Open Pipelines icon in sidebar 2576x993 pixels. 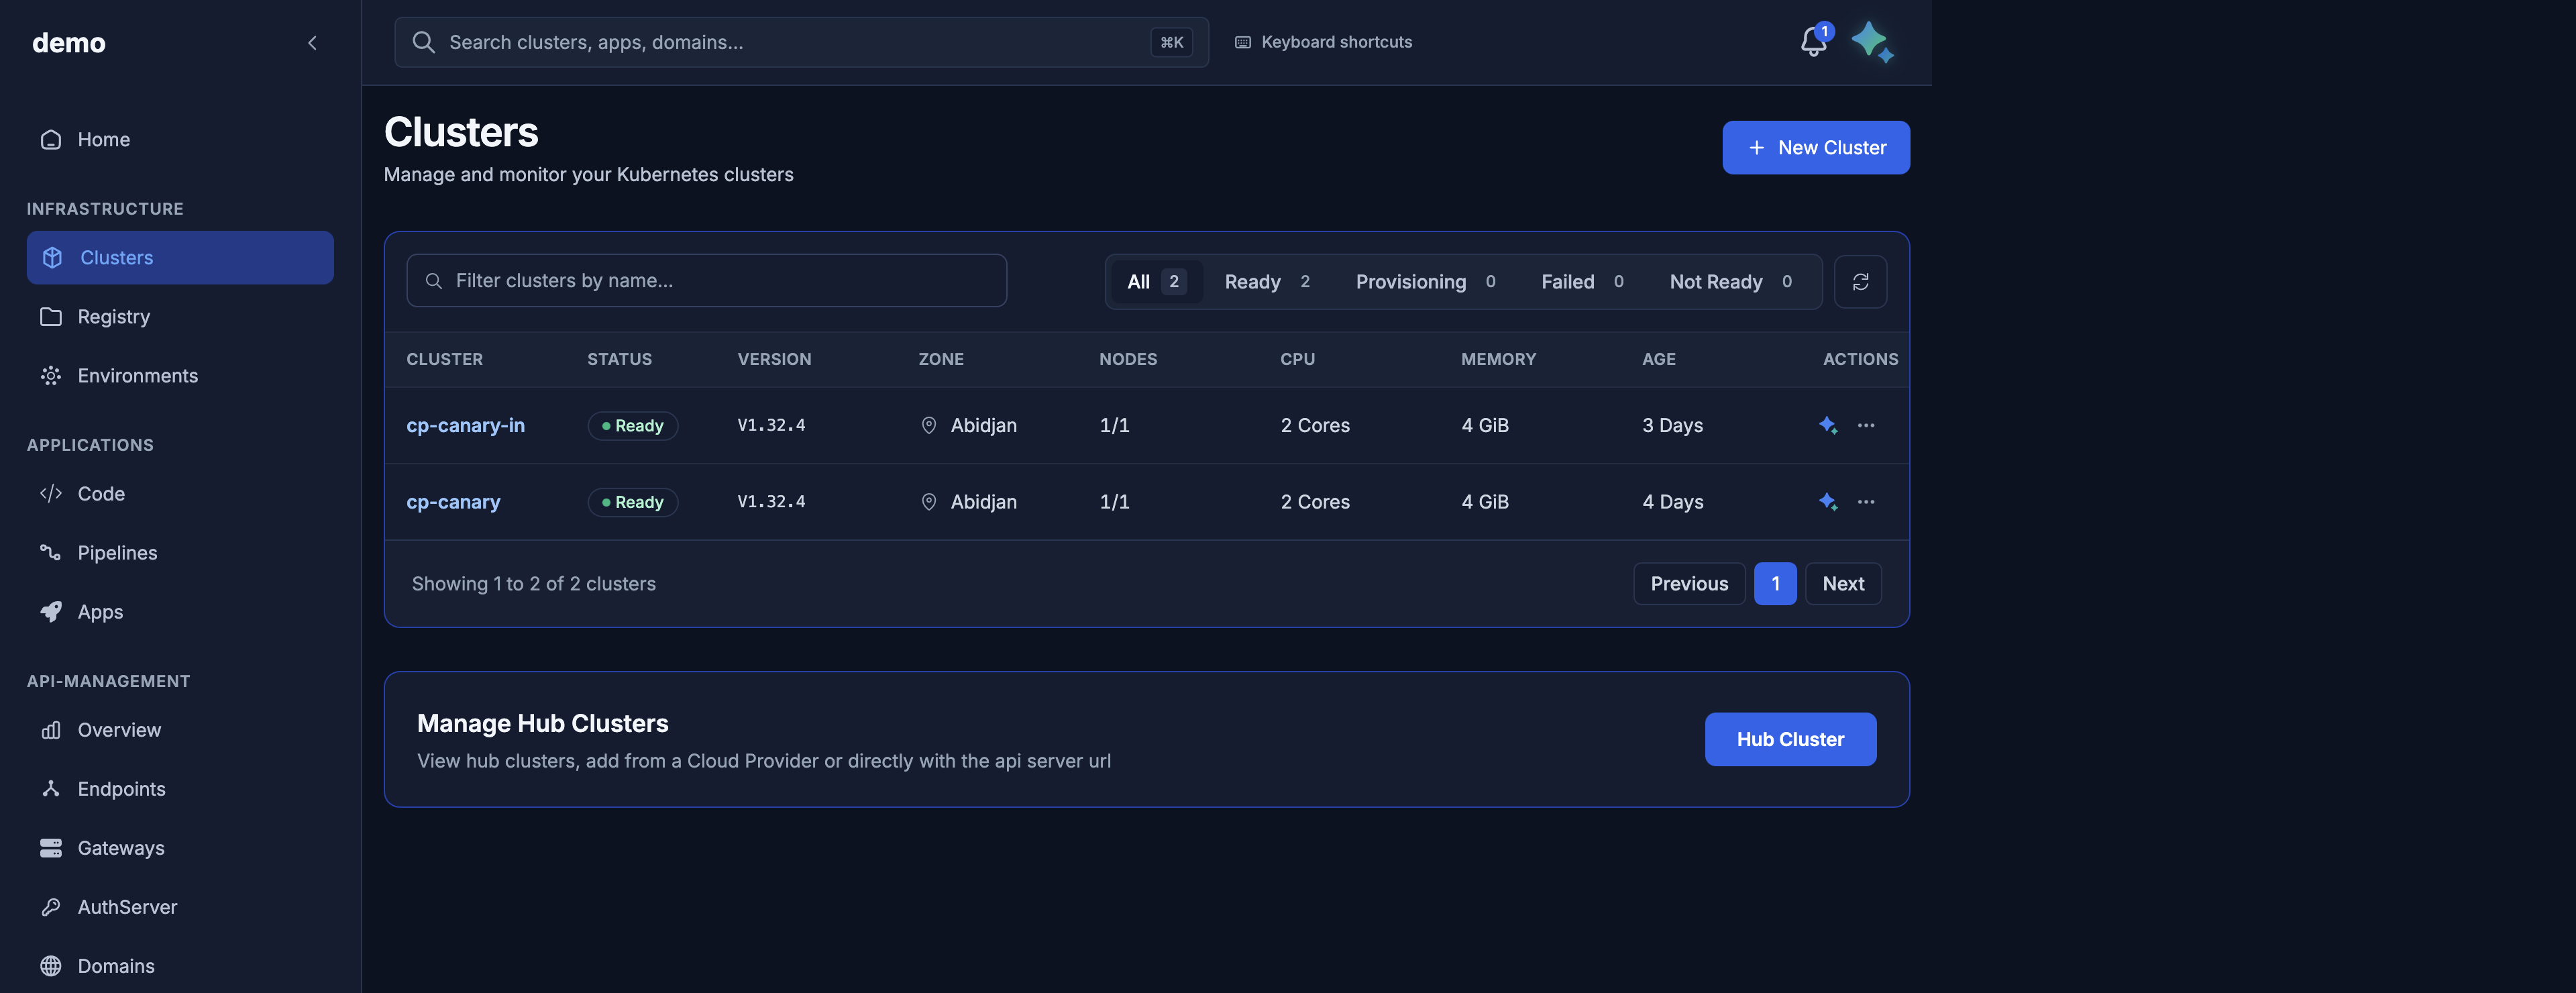(x=51, y=552)
